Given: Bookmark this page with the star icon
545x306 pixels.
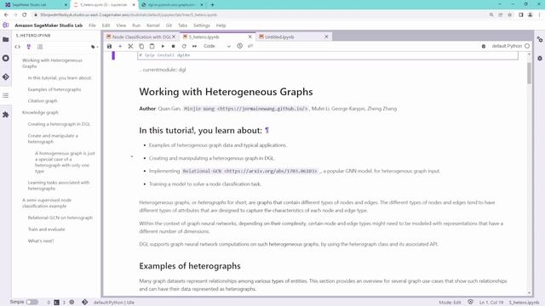Looking at the screenshot, I should pos(510,15).
